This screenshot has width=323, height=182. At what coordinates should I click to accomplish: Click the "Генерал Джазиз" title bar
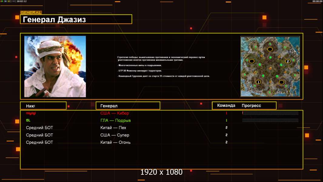(76, 19)
